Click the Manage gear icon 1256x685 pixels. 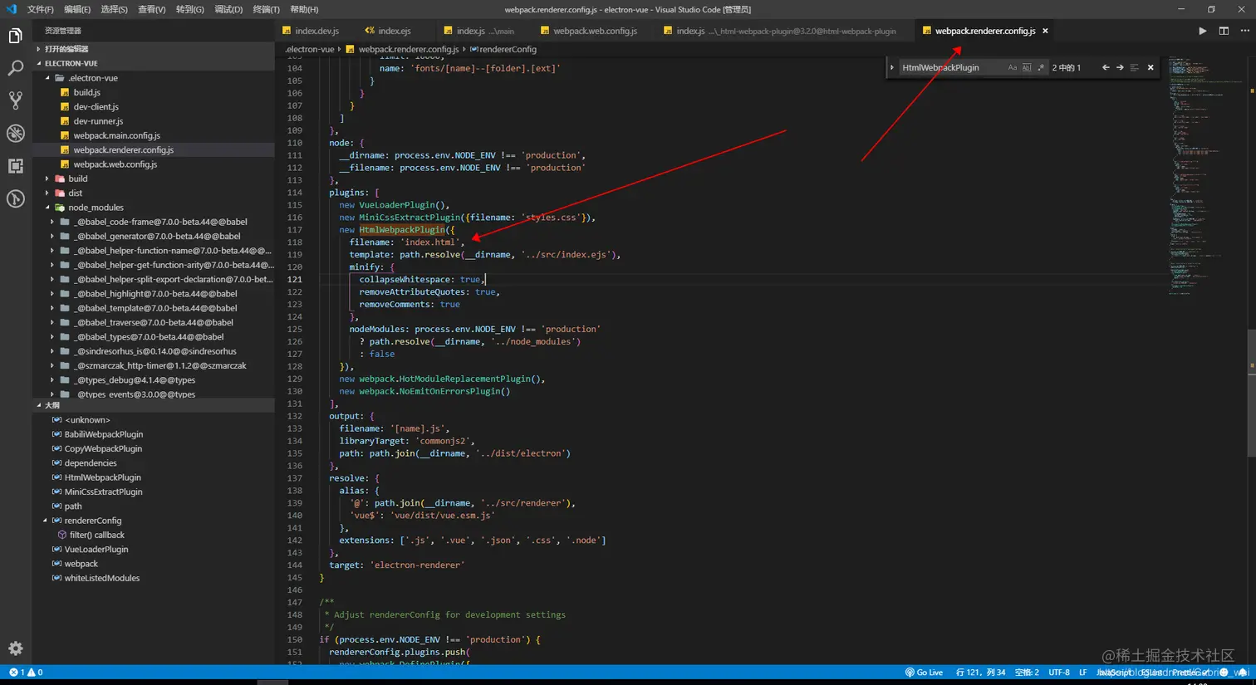tap(15, 648)
